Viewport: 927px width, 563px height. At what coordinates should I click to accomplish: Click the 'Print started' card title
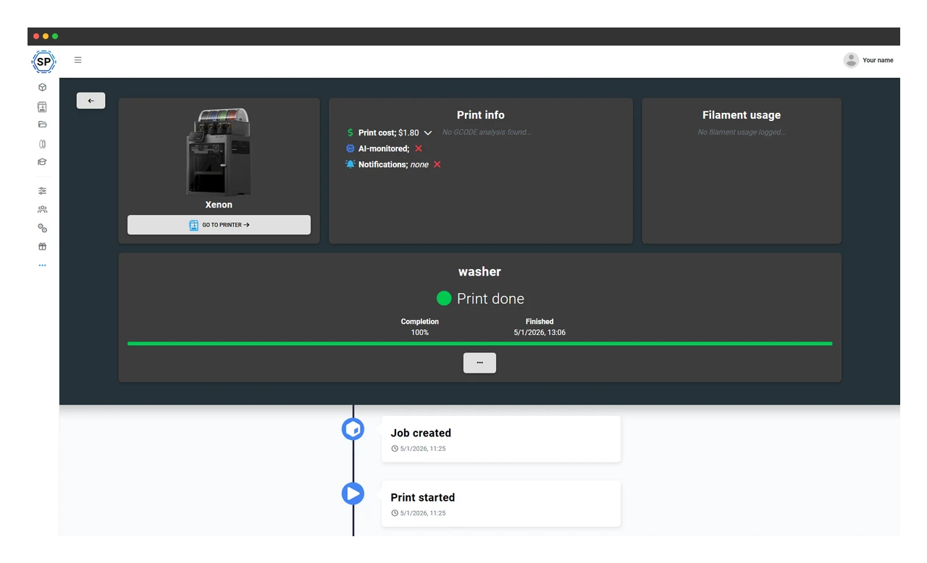click(423, 497)
